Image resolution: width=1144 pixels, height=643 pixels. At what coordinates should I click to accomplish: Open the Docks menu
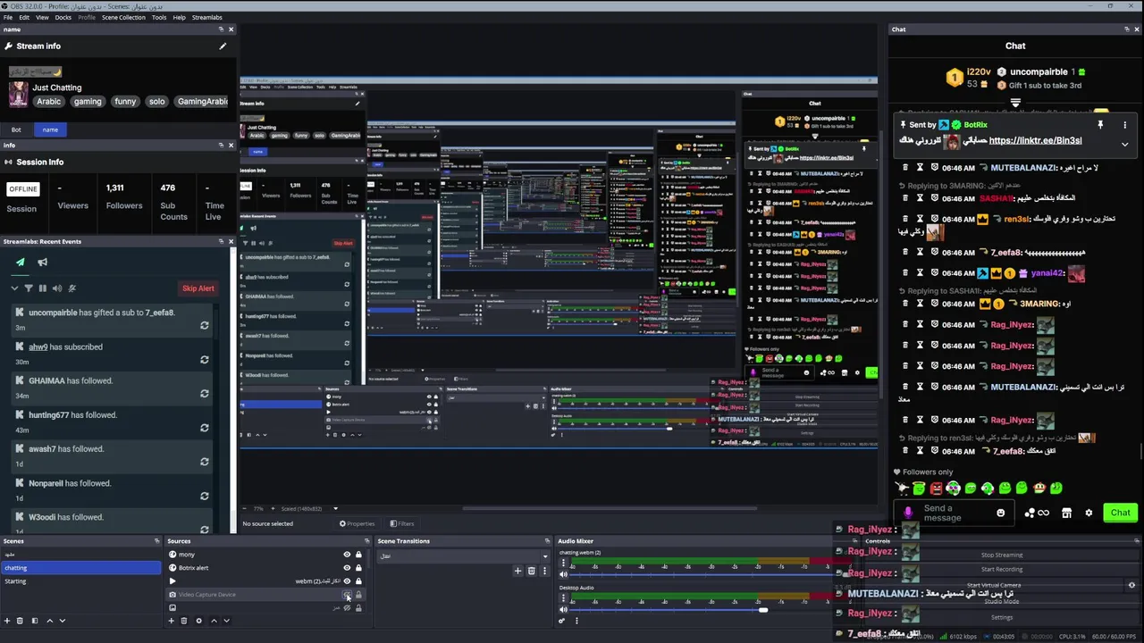[x=63, y=17]
